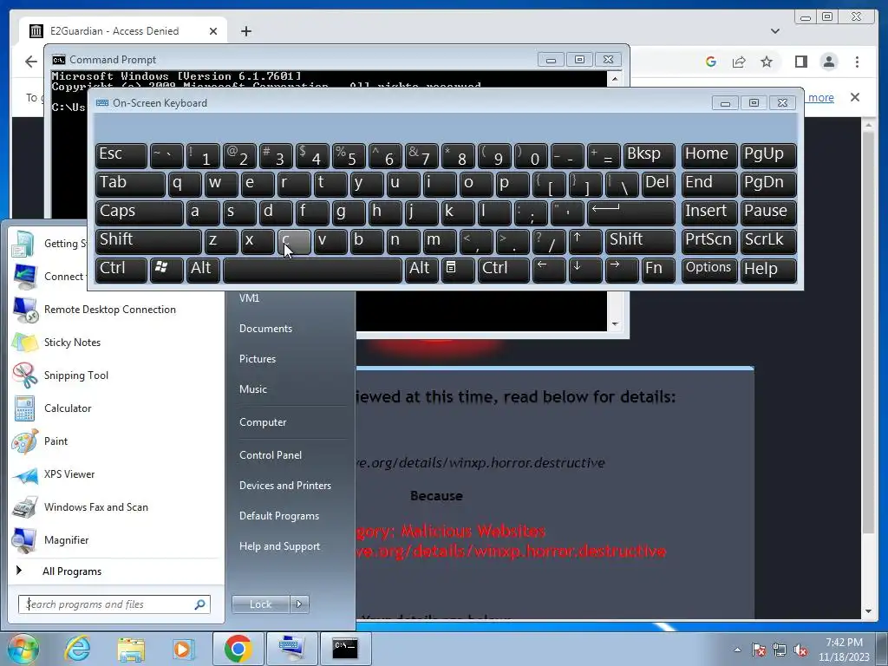Open a new Chrome tab
The width and height of the screenshot is (888, 666).
click(245, 31)
